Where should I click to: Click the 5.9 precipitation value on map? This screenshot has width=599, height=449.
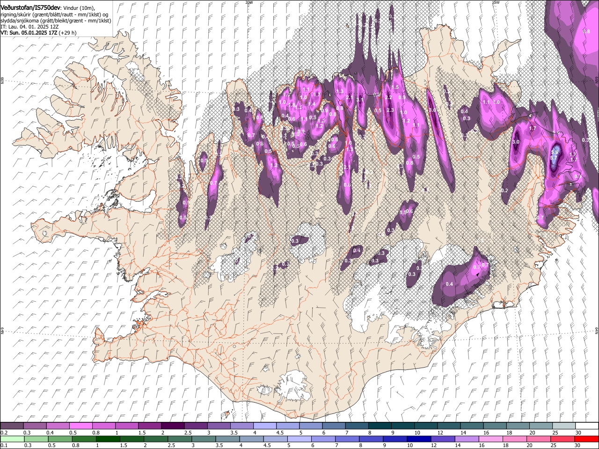pyautogui.click(x=555, y=152)
